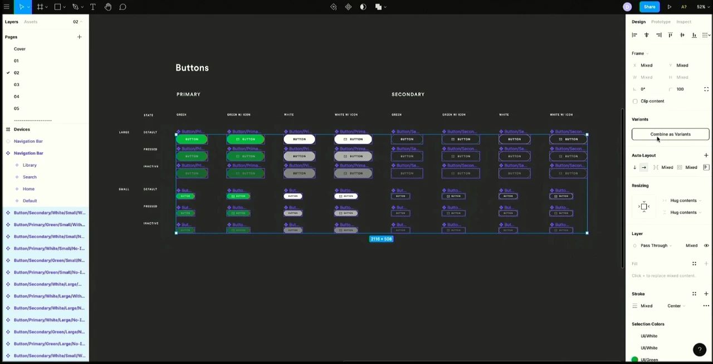Click the independent corners icon
This screenshot has width=713, height=364.
[x=706, y=89]
